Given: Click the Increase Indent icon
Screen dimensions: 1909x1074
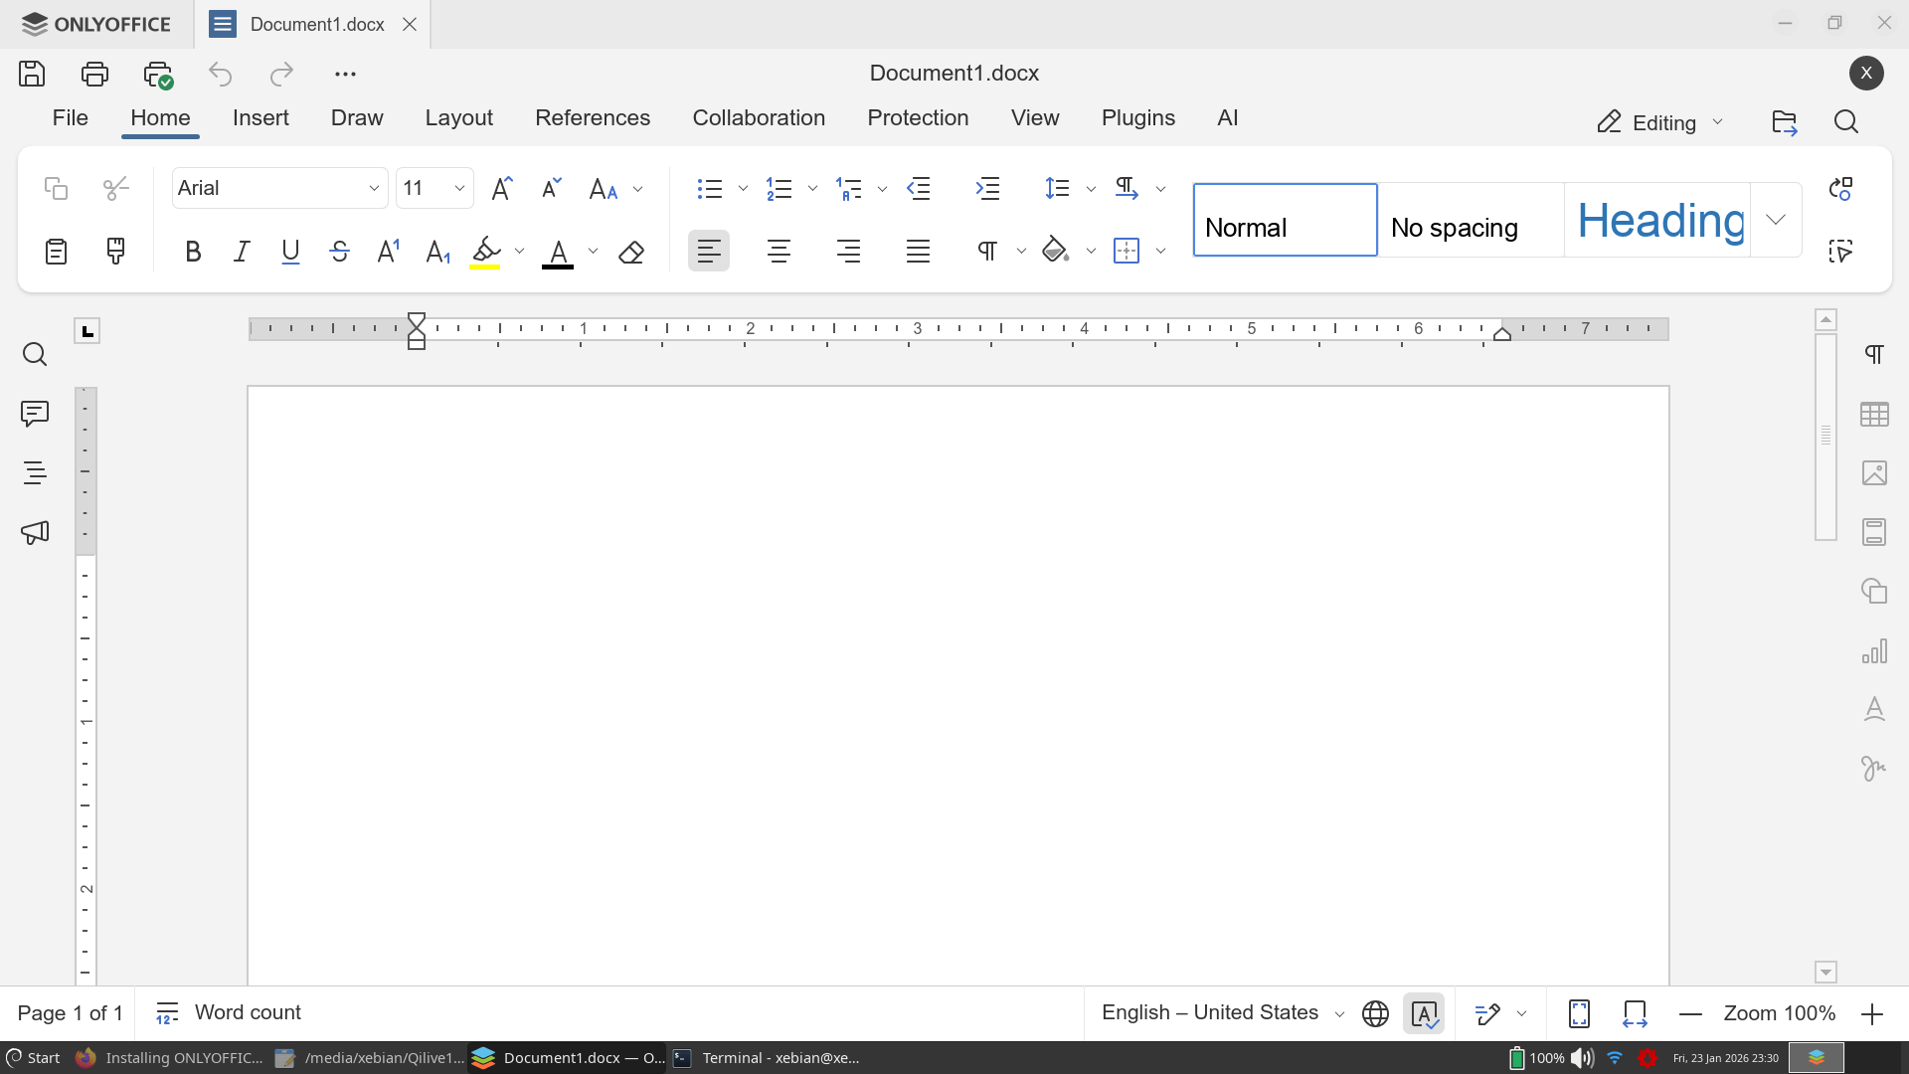Looking at the screenshot, I should [x=987, y=189].
